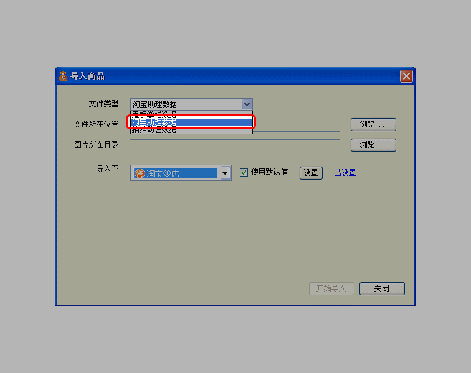Screen dimensions: 471x373
Task: Expand the 文件类型 dropdown arrow
Action: point(247,104)
